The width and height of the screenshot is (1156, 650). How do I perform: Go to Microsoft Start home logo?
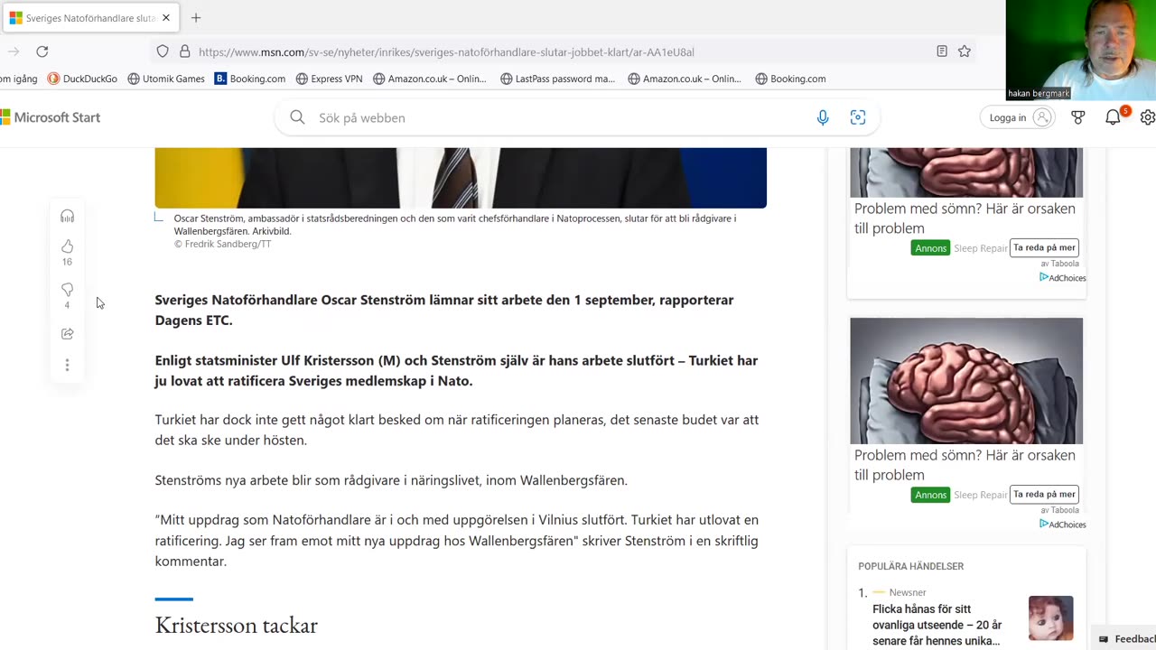[51, 117]
